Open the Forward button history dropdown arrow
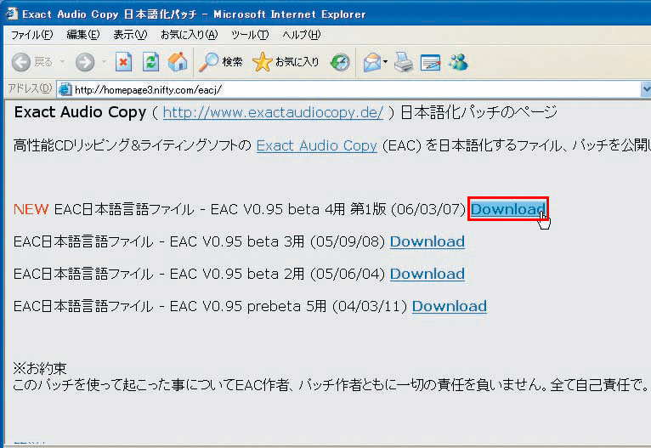Viewport: 651px width, 448px height. click(104, 62)
